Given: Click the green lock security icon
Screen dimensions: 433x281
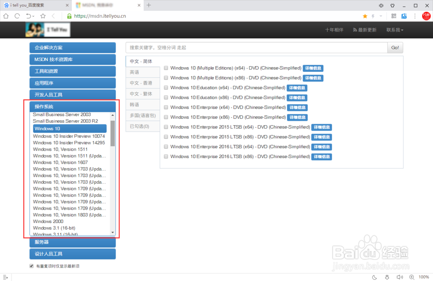Looking at the screenshot, I should pos(69,16).
